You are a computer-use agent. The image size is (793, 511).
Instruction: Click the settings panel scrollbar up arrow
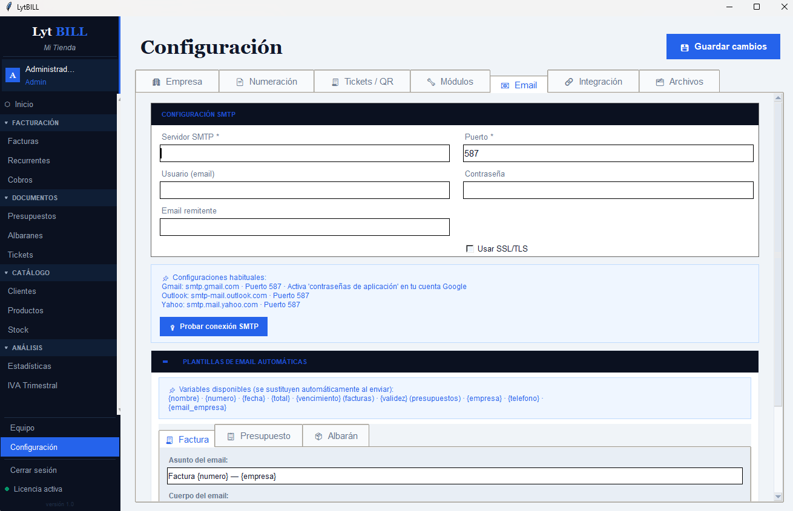778,97
